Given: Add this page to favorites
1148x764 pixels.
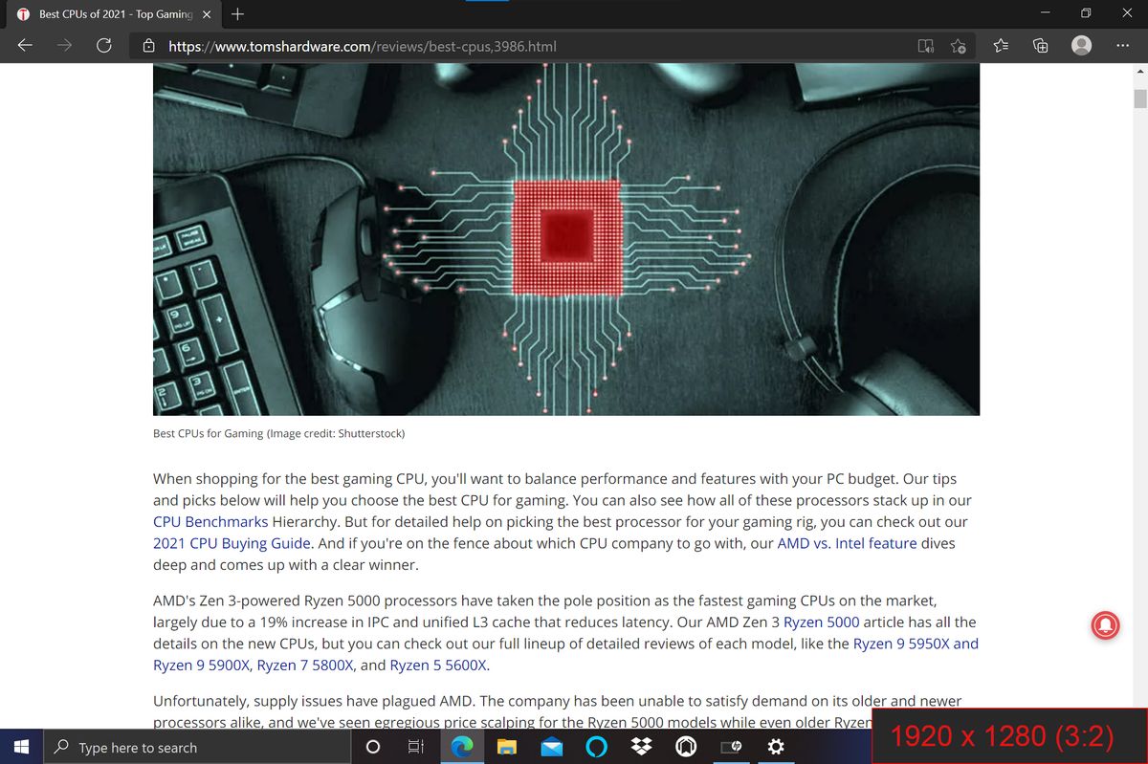Looking at the screenshot, I should tap(959, 46).
